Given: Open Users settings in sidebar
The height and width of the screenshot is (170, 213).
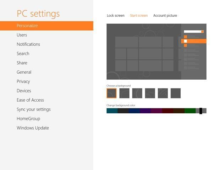Looking at the screenshot, I should [22, 35].
